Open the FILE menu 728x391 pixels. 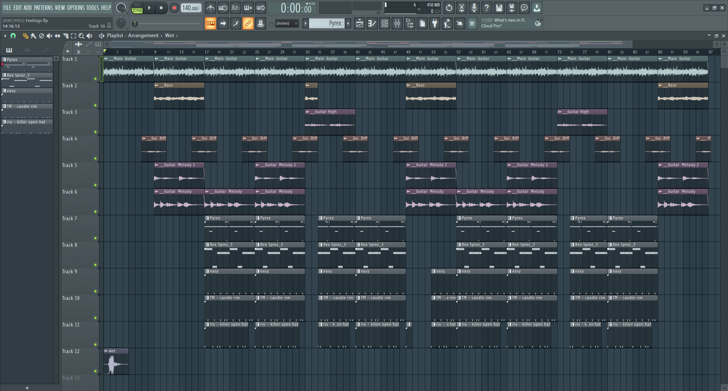(7, 8)
